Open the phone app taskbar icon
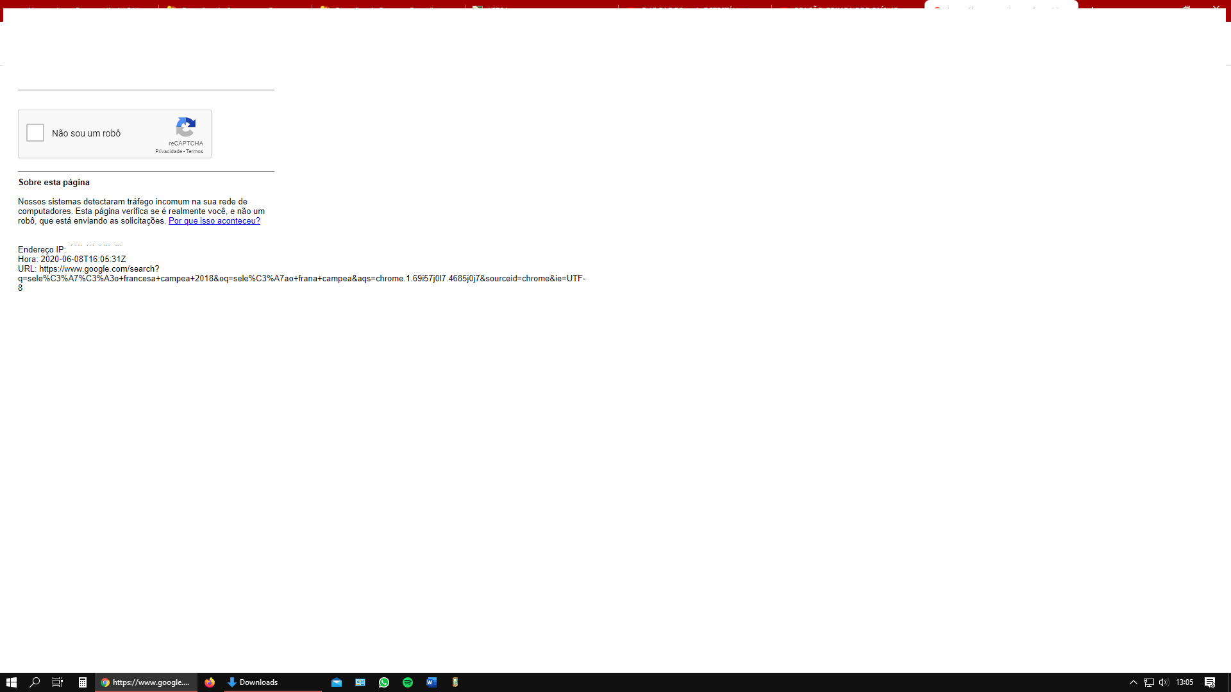1231x692 pixels. 455,682
